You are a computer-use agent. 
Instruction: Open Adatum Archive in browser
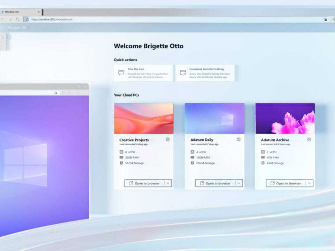coord(286,183)
